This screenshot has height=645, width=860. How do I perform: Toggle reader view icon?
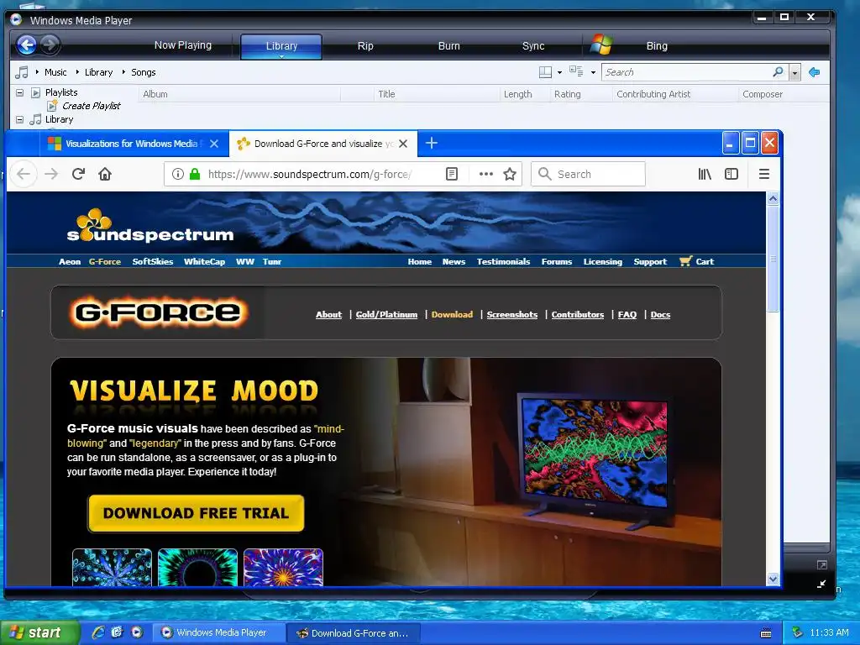point(451,174)
